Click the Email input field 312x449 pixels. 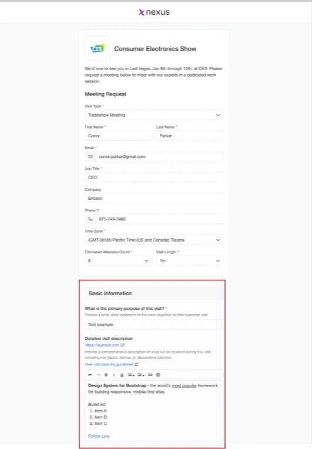159,157
